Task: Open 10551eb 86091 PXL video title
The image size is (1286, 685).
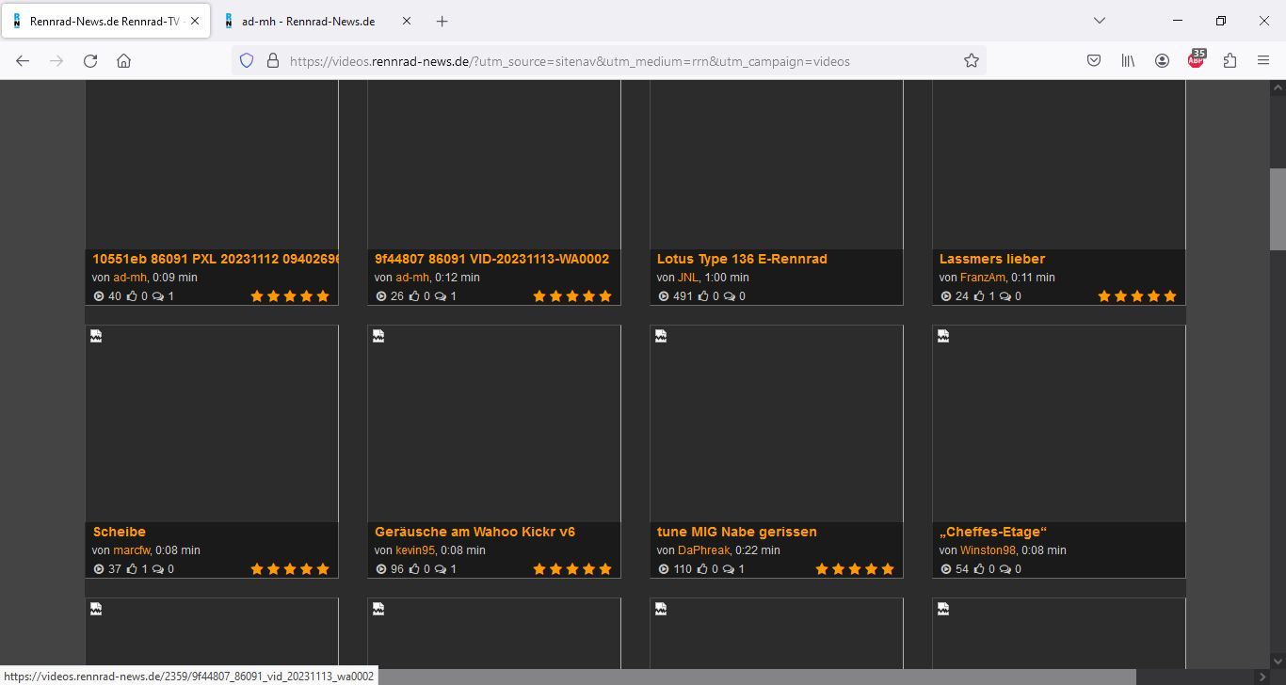Action: [216, 259]
